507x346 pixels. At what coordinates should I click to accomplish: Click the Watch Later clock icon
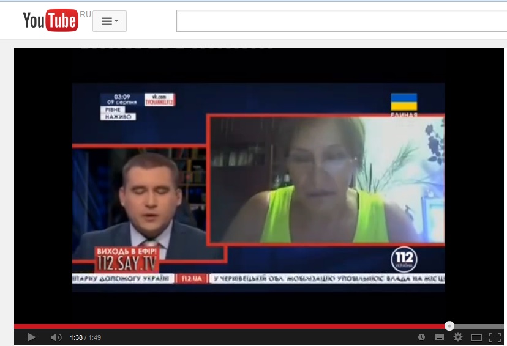pos(421,337)
